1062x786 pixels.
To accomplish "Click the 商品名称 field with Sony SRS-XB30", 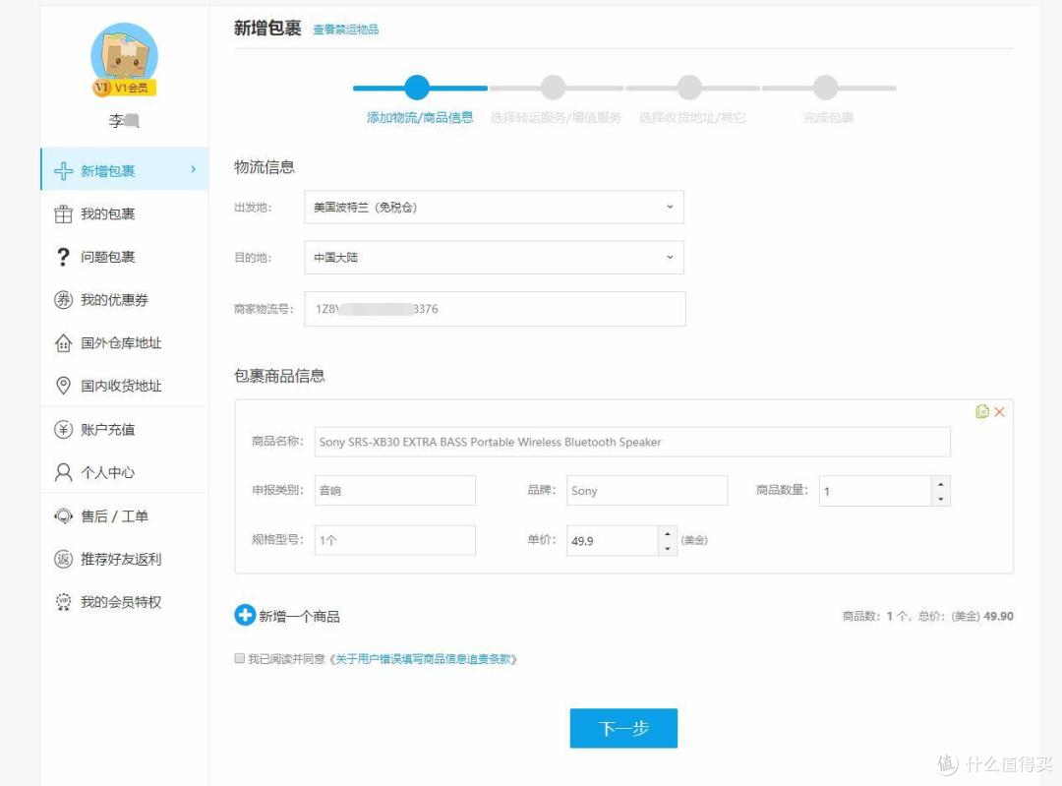I will pos(632,442).
